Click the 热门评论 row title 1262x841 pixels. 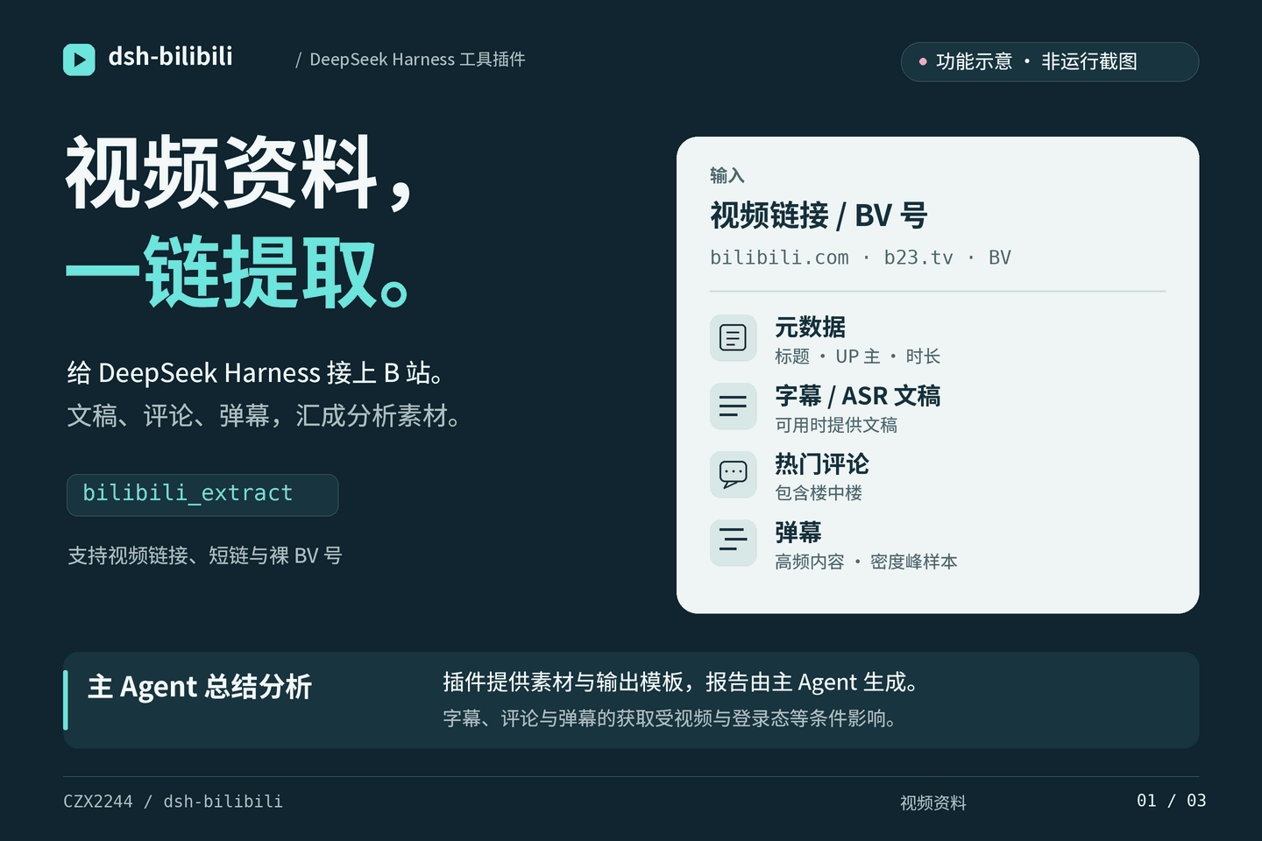coord(822,464)
